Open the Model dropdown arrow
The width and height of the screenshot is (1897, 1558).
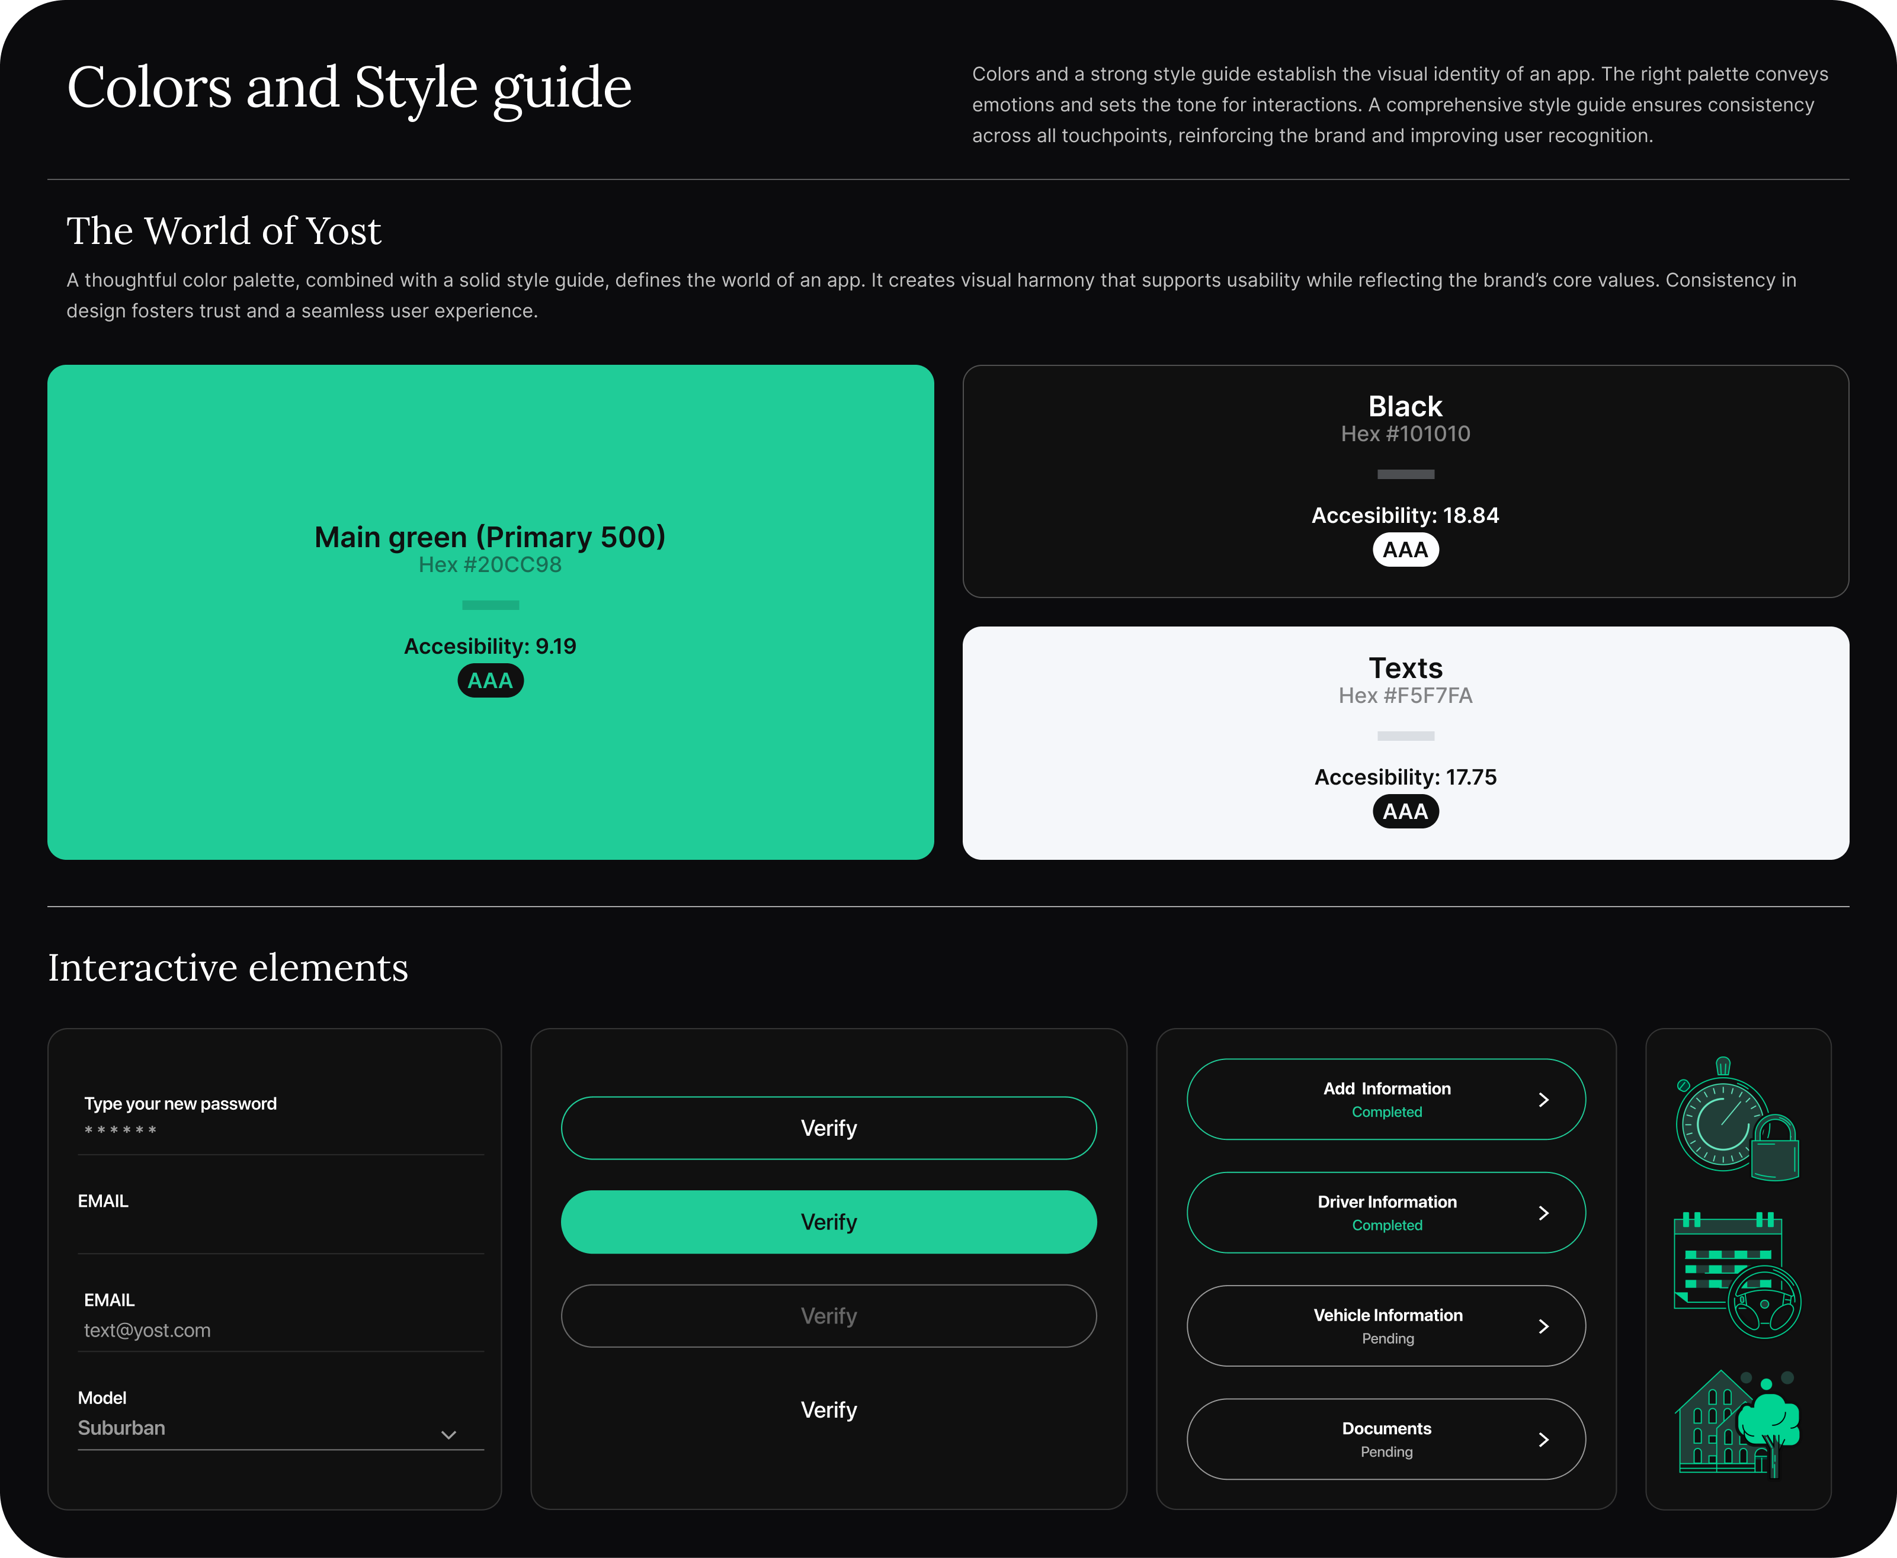(449, 1434)
